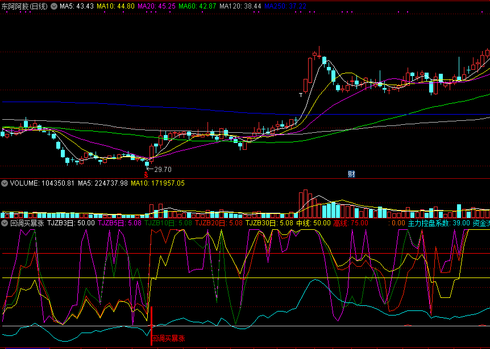The width and height of the screenshot is (490, 349).
Task: Click the 高线: 75.00 label
Action: coord(351,223)
